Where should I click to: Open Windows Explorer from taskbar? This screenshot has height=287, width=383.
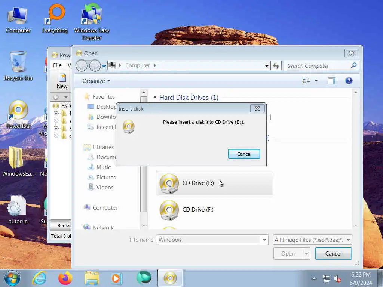(x=92, y=278)
